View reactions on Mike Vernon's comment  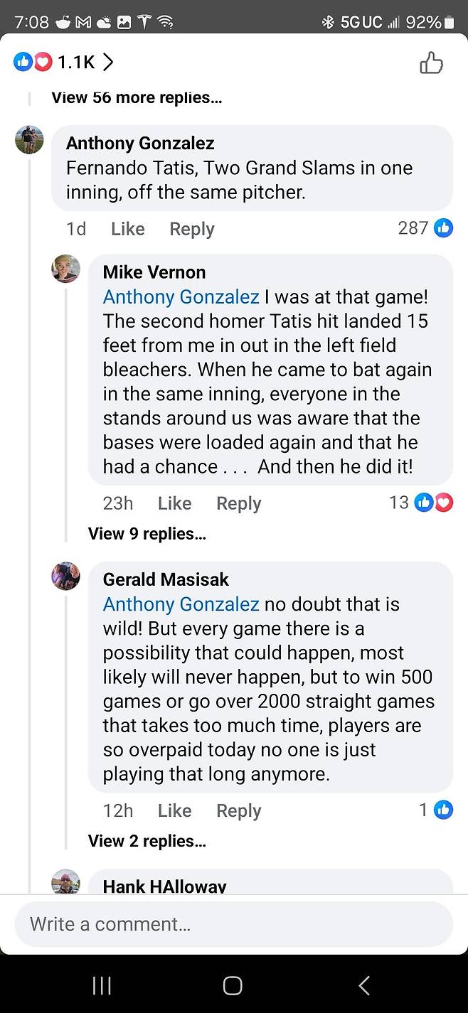coord(434,503)
